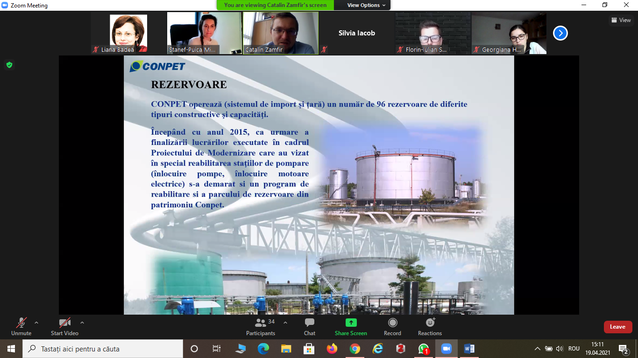Open Microsoft Edge from taskbar
The width and height of the screenshot is (638, 358).
(263, 349)
